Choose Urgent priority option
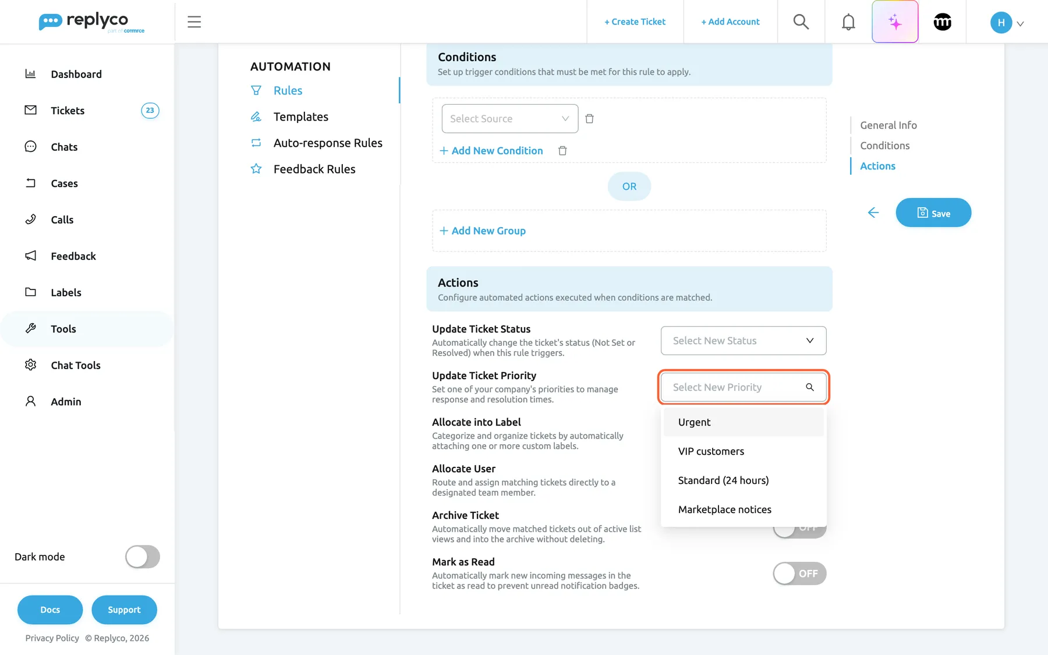Screen dimensions: 1048x655 coord(743,422)
